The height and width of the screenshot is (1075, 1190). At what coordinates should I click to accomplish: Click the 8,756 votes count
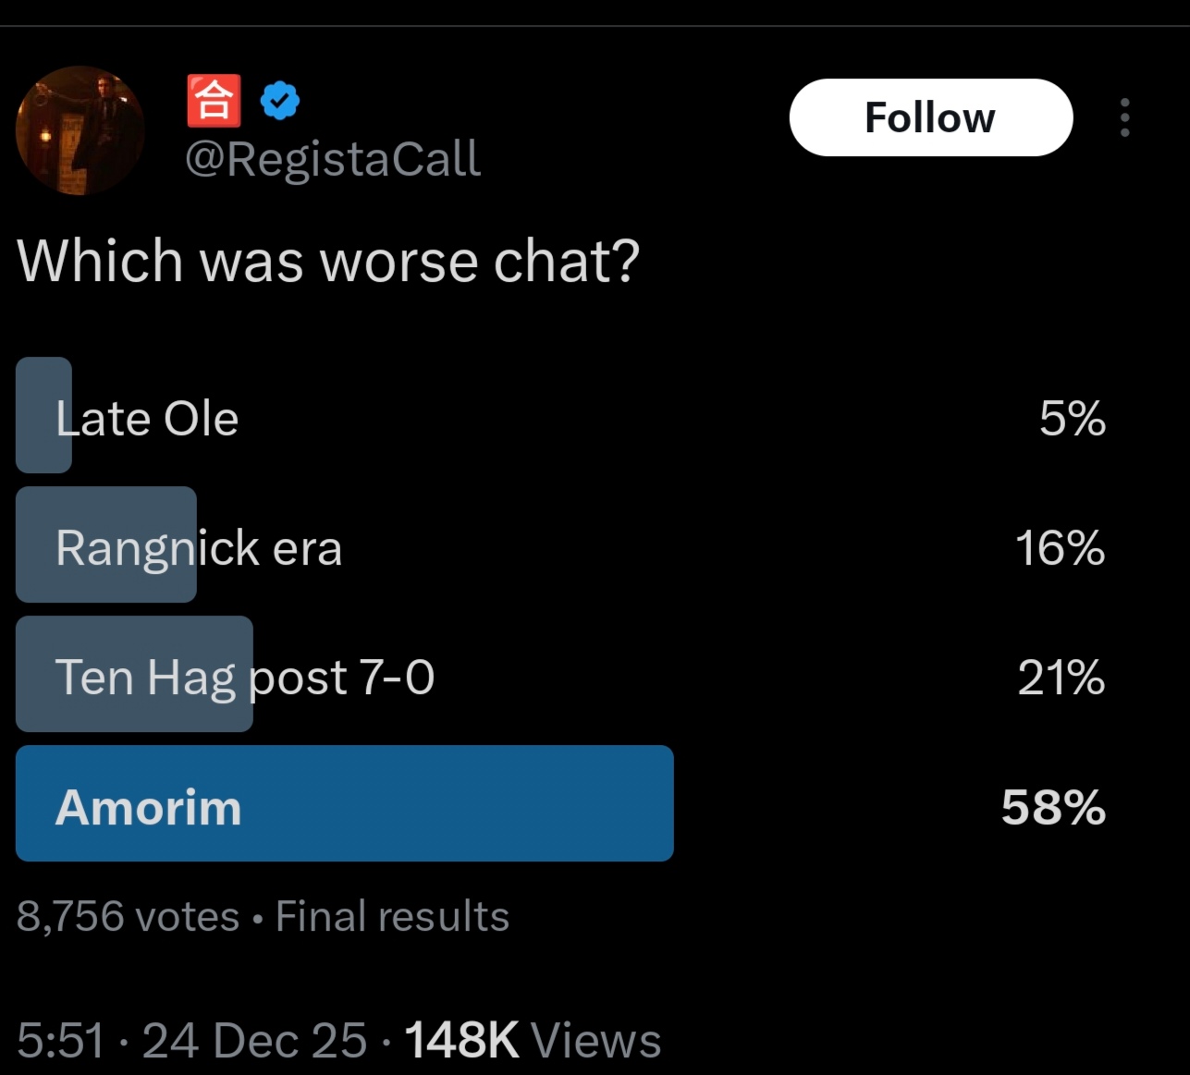pos(128,916)
